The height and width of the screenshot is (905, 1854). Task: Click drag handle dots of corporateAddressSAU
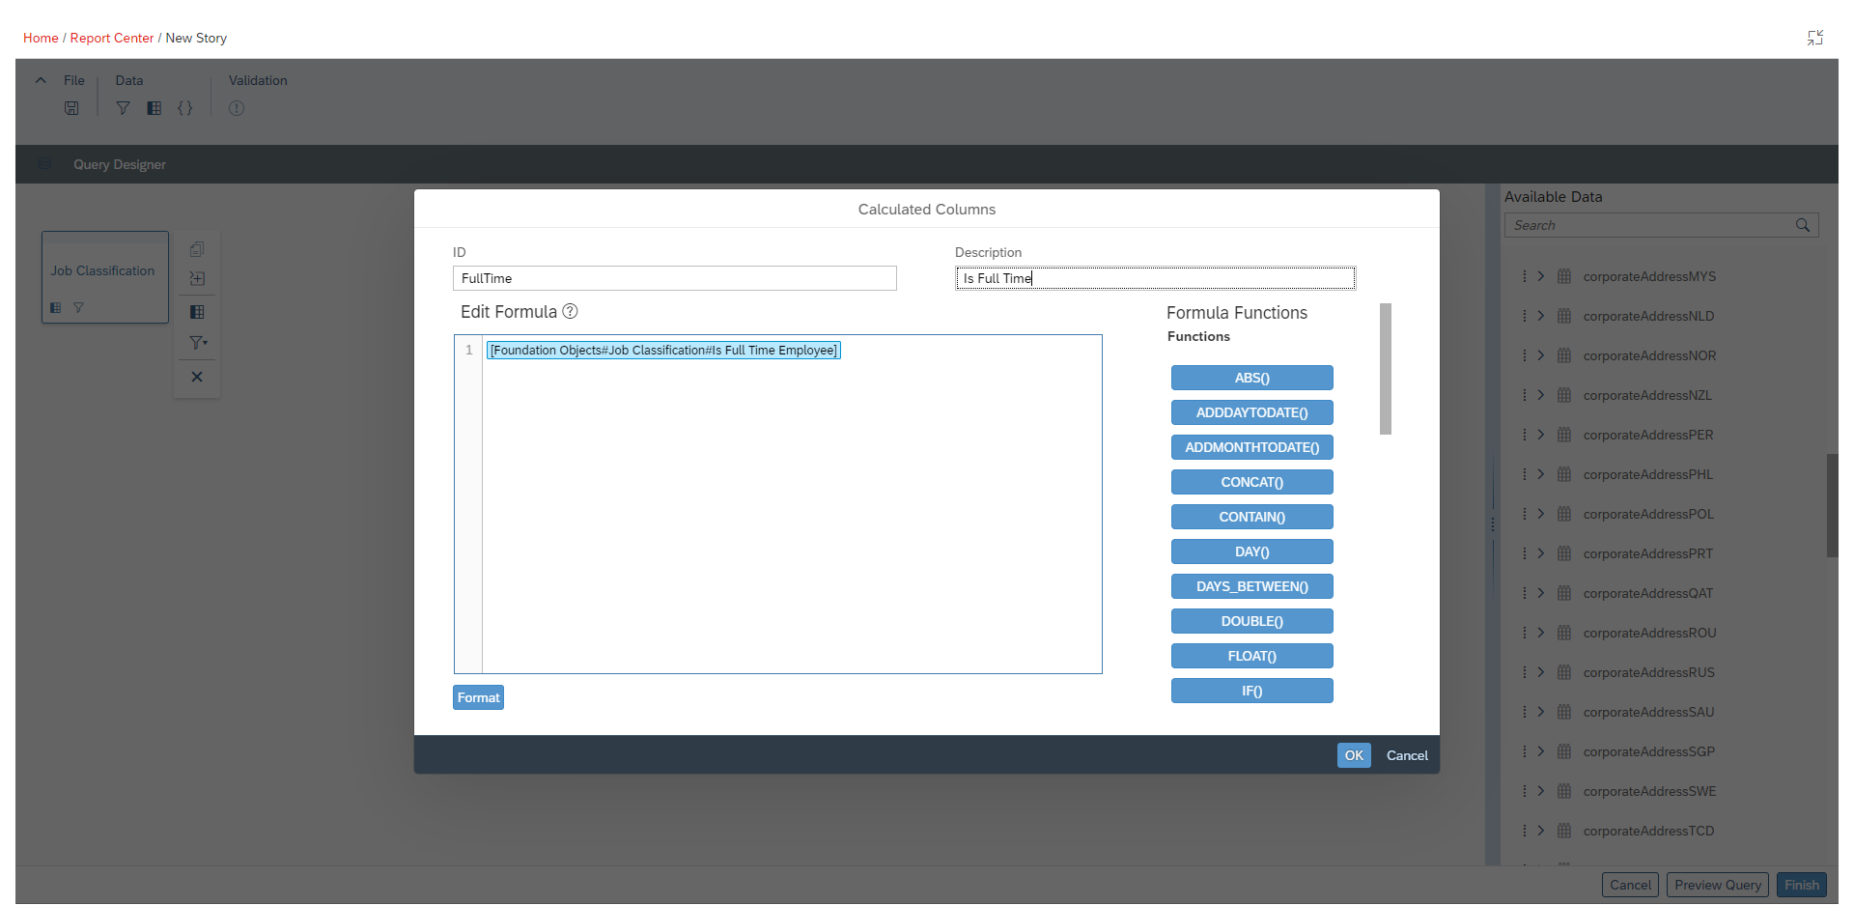1525,712
